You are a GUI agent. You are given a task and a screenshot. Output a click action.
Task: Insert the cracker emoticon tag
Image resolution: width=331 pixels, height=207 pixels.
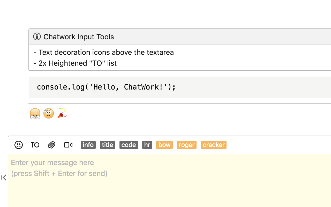coord(214,145)
